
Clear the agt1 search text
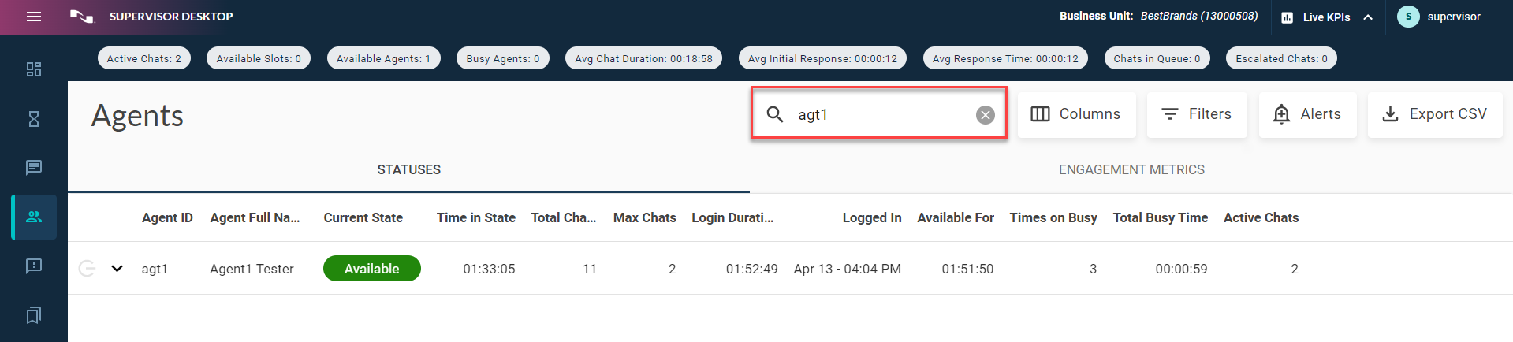coord(985,115)
